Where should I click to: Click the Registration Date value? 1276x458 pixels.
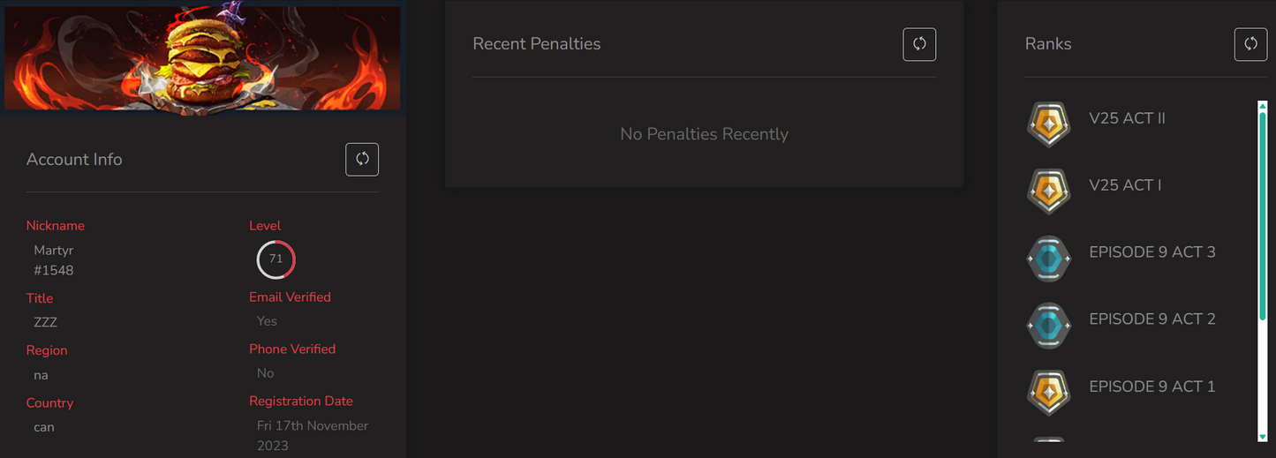pyautogui.click(x=313, y=435)
